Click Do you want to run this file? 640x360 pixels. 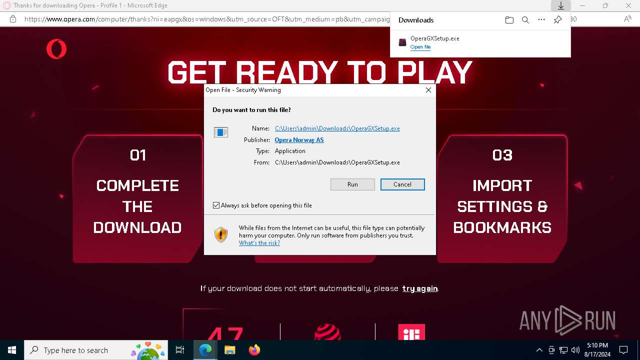tap(251, 109)
